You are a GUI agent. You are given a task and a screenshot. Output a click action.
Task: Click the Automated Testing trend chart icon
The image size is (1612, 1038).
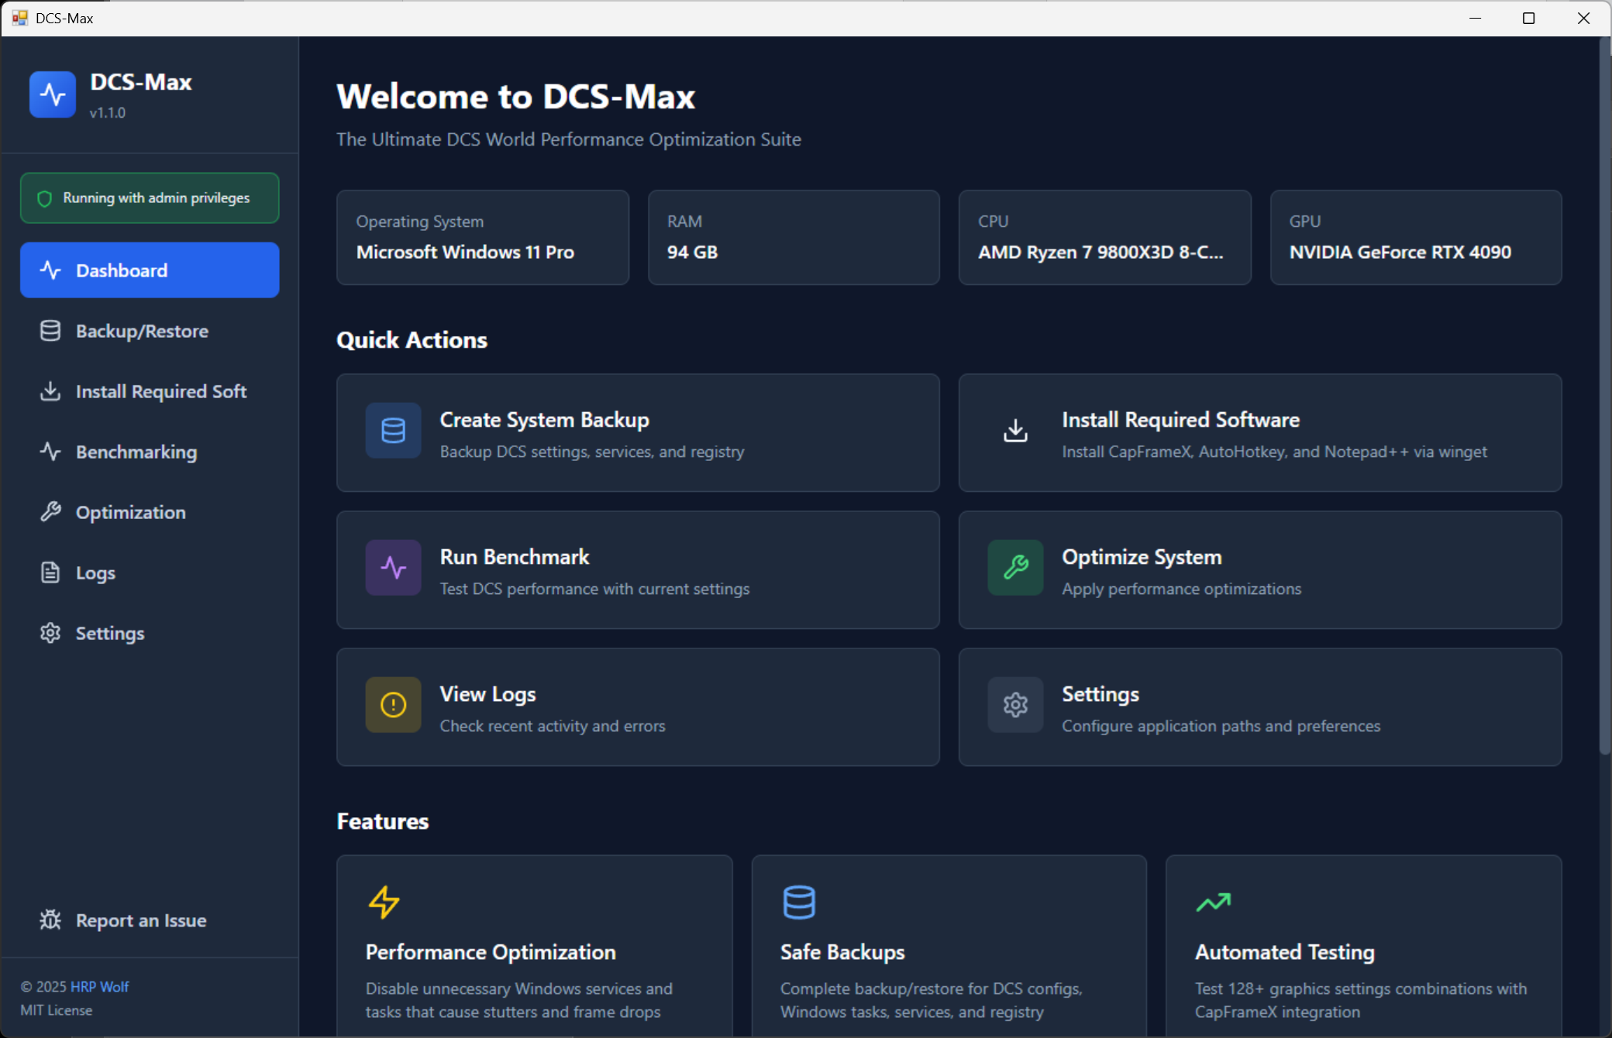pos(1213,901)
